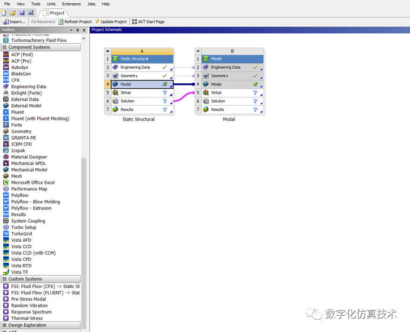Select the Results cell in Modal system
The width and height of the screenshot is (410, 332).
click(x=232, y=110)
